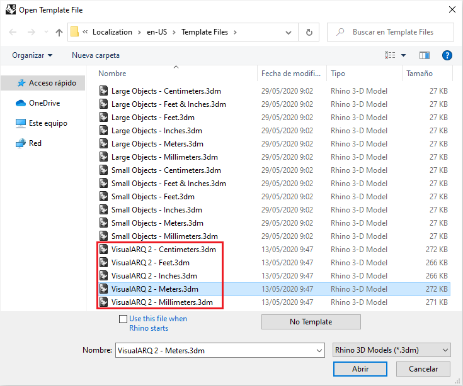The height and width of the screenshot is (386, 463).
Task: Click date of Large Objects - Centimeters.3dm
Action: pos(287,91)
